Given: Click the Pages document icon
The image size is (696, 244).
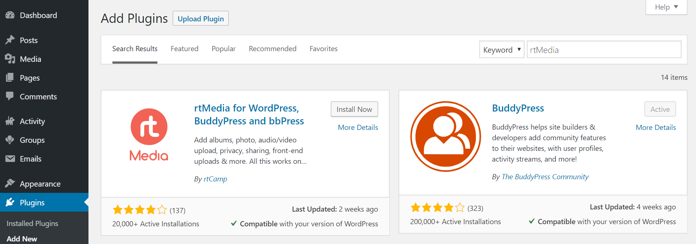Looking at the screenshot, I should [10, 78].
